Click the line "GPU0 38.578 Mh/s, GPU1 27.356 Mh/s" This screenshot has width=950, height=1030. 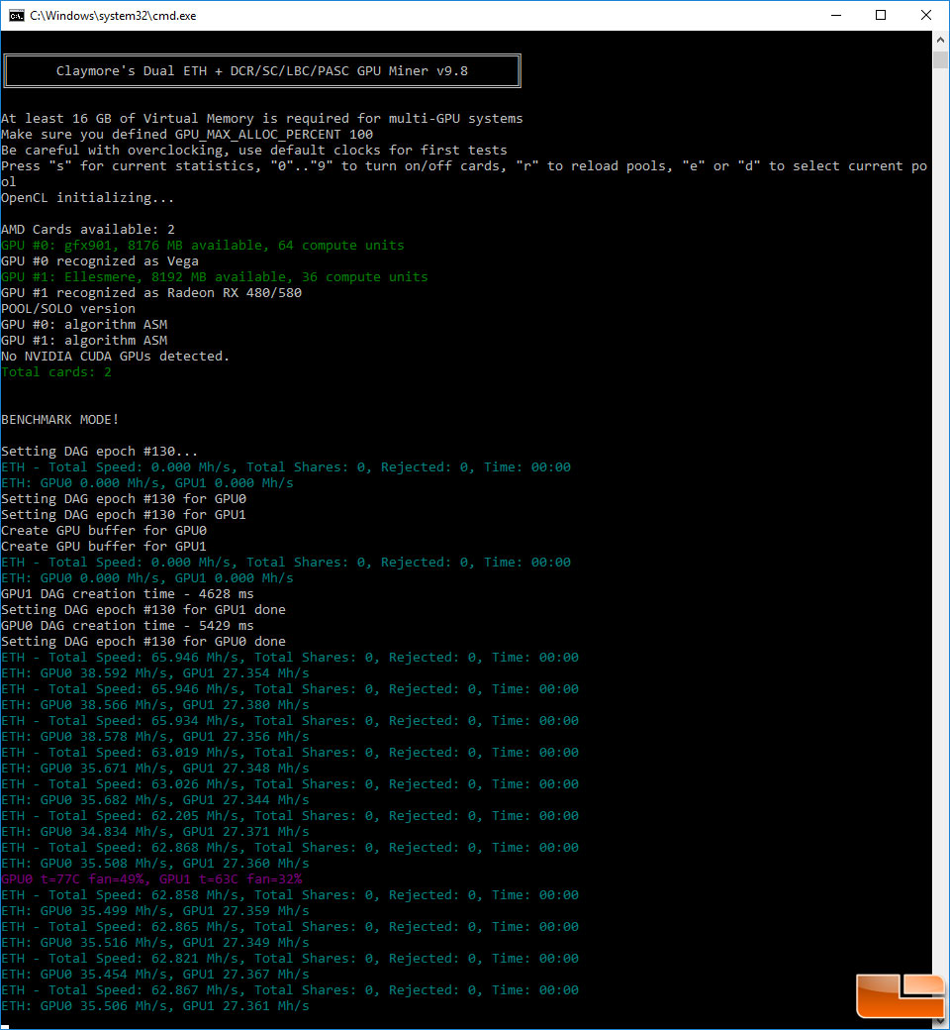click(x=155, y=737)
